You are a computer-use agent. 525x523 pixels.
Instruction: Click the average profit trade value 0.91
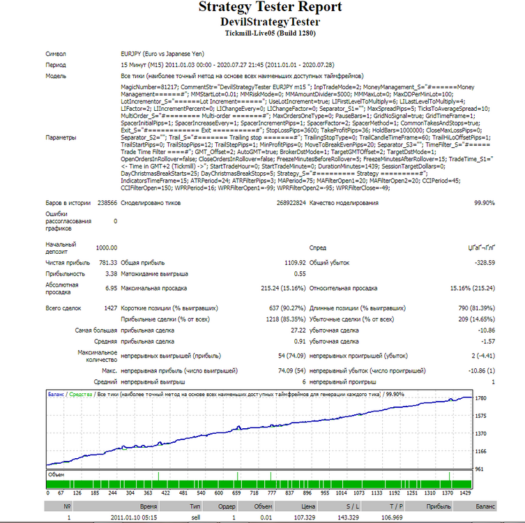pos(300,342)
